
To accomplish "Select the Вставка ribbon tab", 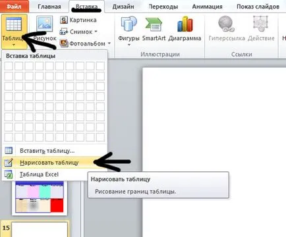I will [86, 7].
